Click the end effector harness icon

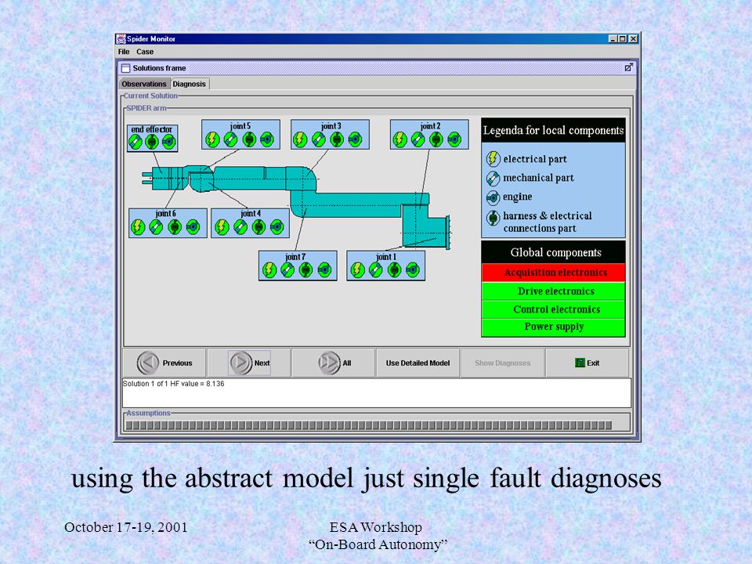152,142
